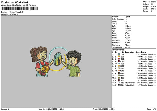The width and height of the screenshot is (157, 111).
Task: Click the Max Jump value 7.0 mm
Action: tap(127, 45)
